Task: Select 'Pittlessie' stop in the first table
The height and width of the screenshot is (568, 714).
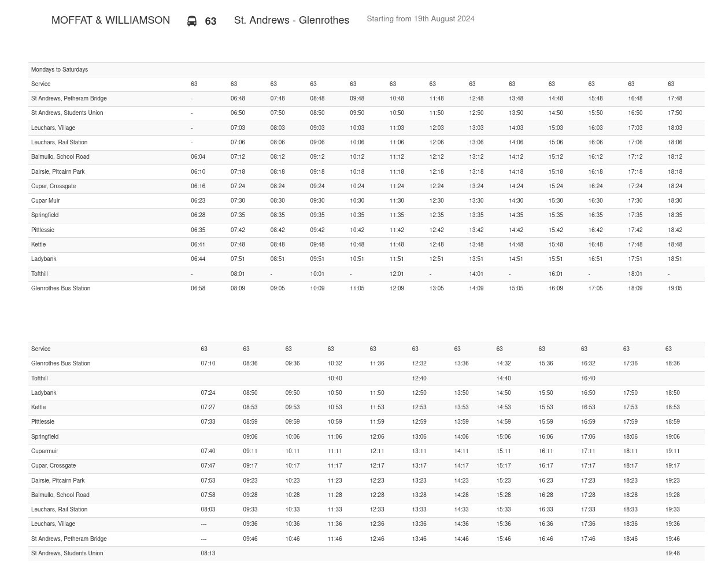Action: [x=43, y=230]
